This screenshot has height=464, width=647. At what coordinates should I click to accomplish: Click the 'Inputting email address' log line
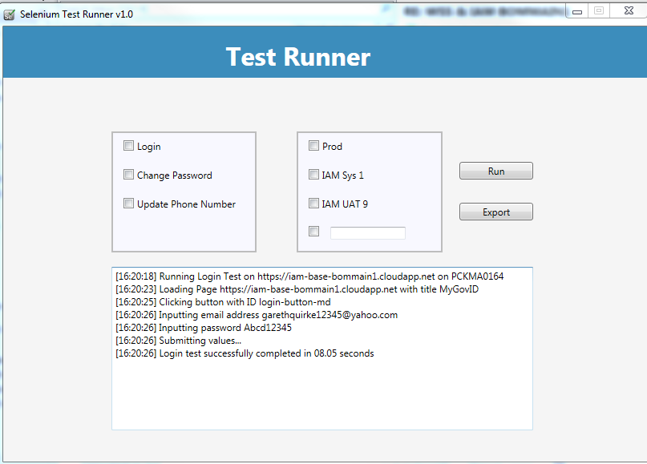point(256,315)
